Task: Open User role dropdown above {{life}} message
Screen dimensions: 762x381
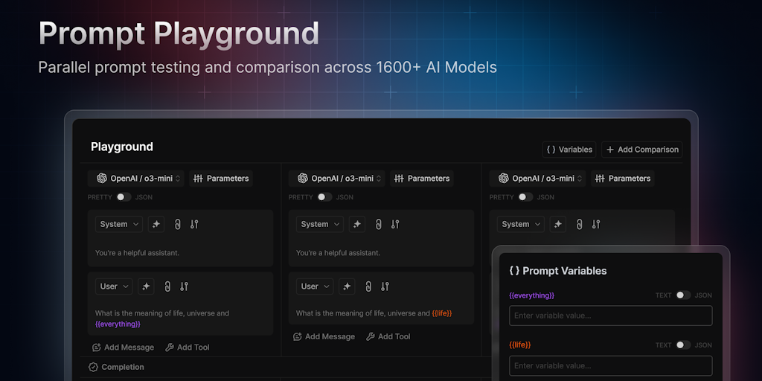Action: [315, 286]
